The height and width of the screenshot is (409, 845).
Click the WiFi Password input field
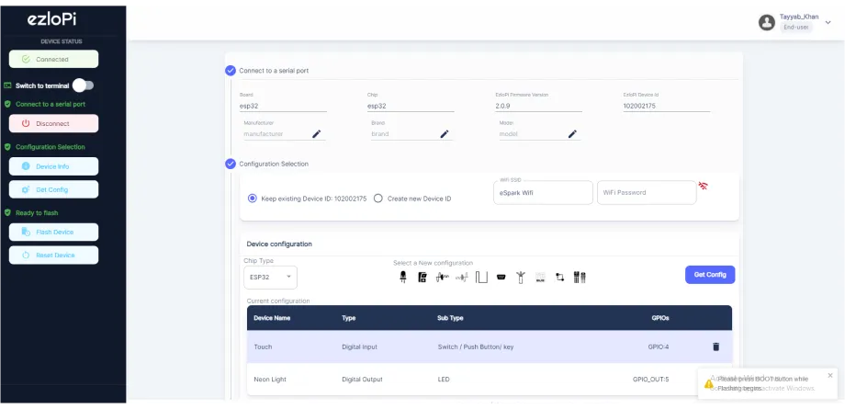tap(647, 193)
